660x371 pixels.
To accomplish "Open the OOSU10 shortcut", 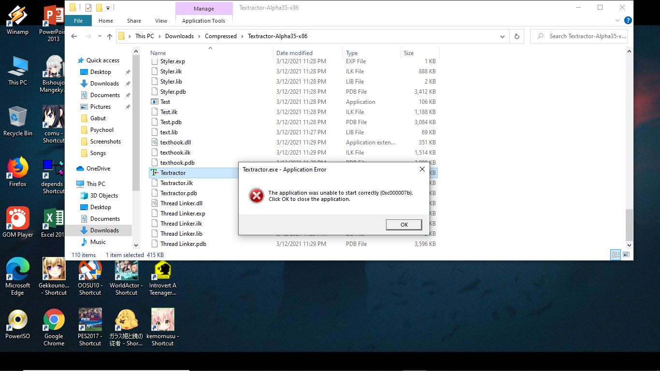I will (90, 271).
